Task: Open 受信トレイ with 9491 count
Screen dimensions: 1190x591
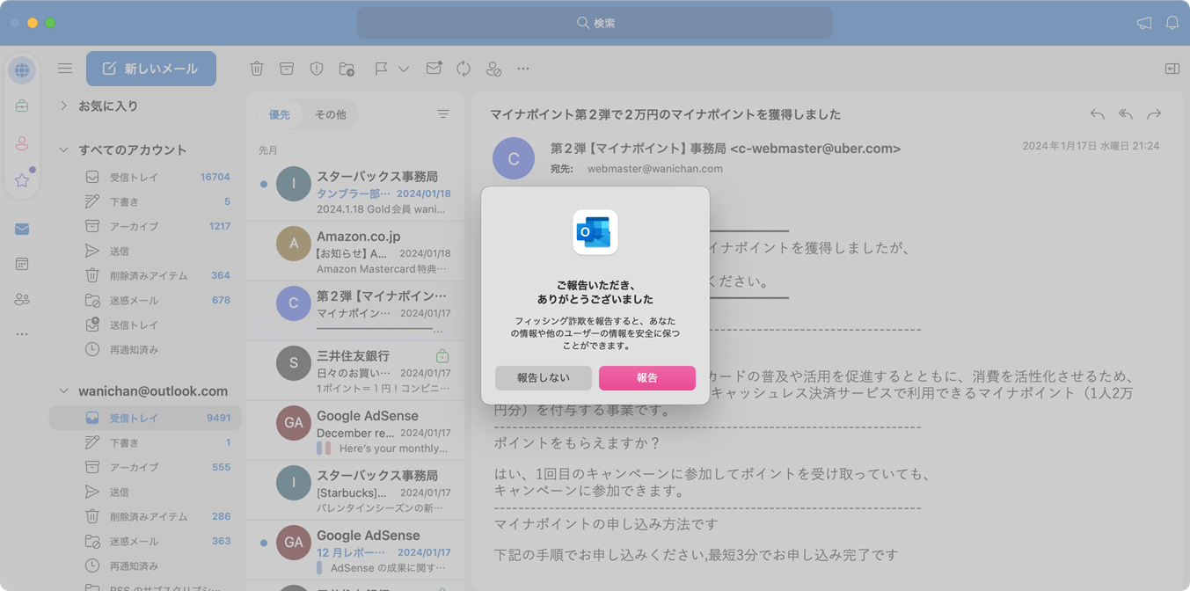Action: (x=145, y=418)
